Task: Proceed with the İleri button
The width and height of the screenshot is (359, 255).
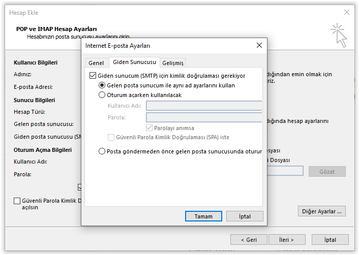Action: [287, 239]
